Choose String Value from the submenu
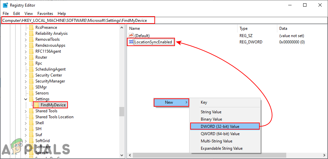This screenshot has height=159, width=328. (225, 112)
